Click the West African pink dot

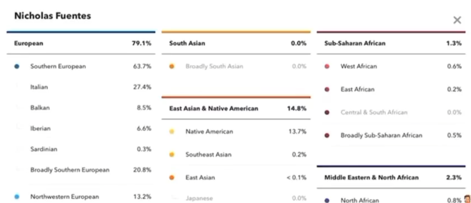tap(327, 67)
